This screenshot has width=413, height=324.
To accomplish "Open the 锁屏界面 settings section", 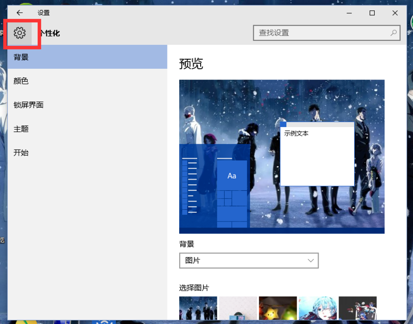I will [28, 105].
